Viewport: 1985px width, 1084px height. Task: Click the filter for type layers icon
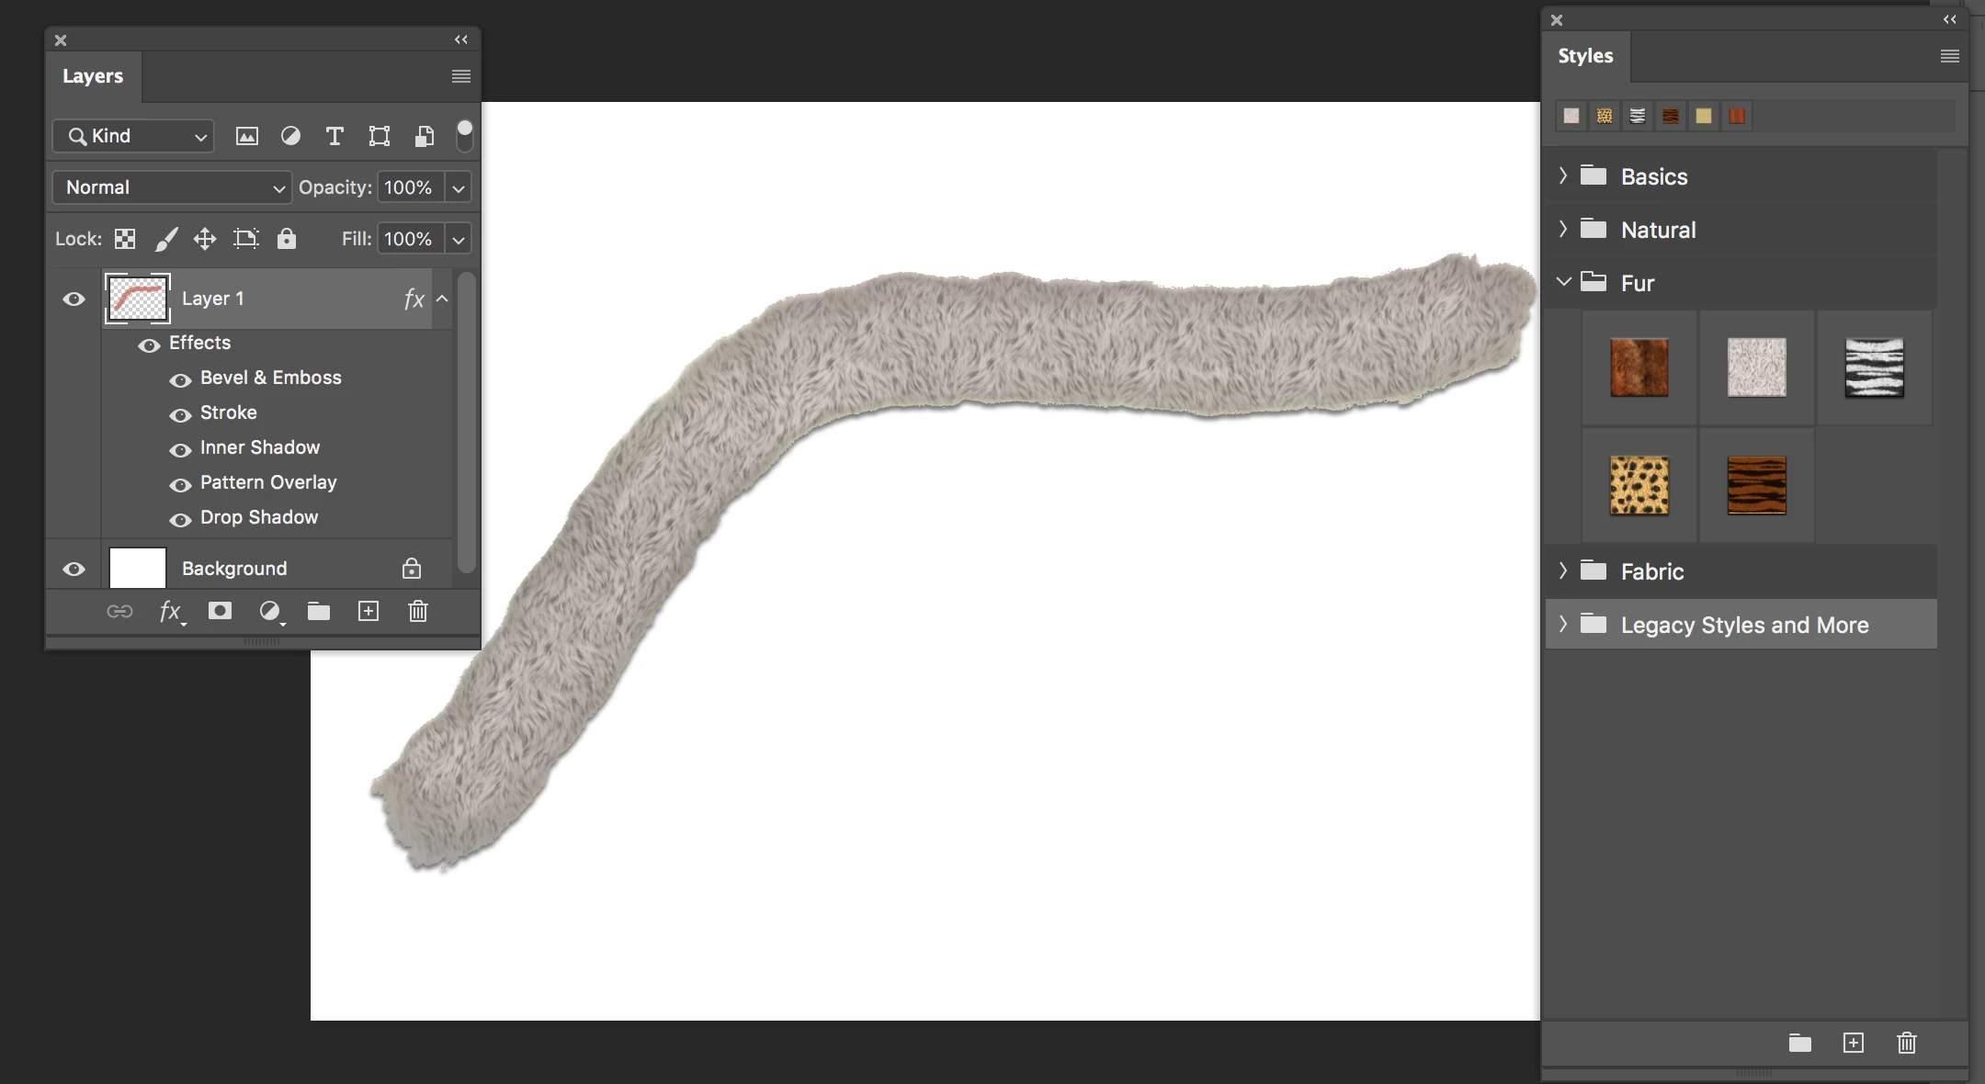tap(335, 136)
